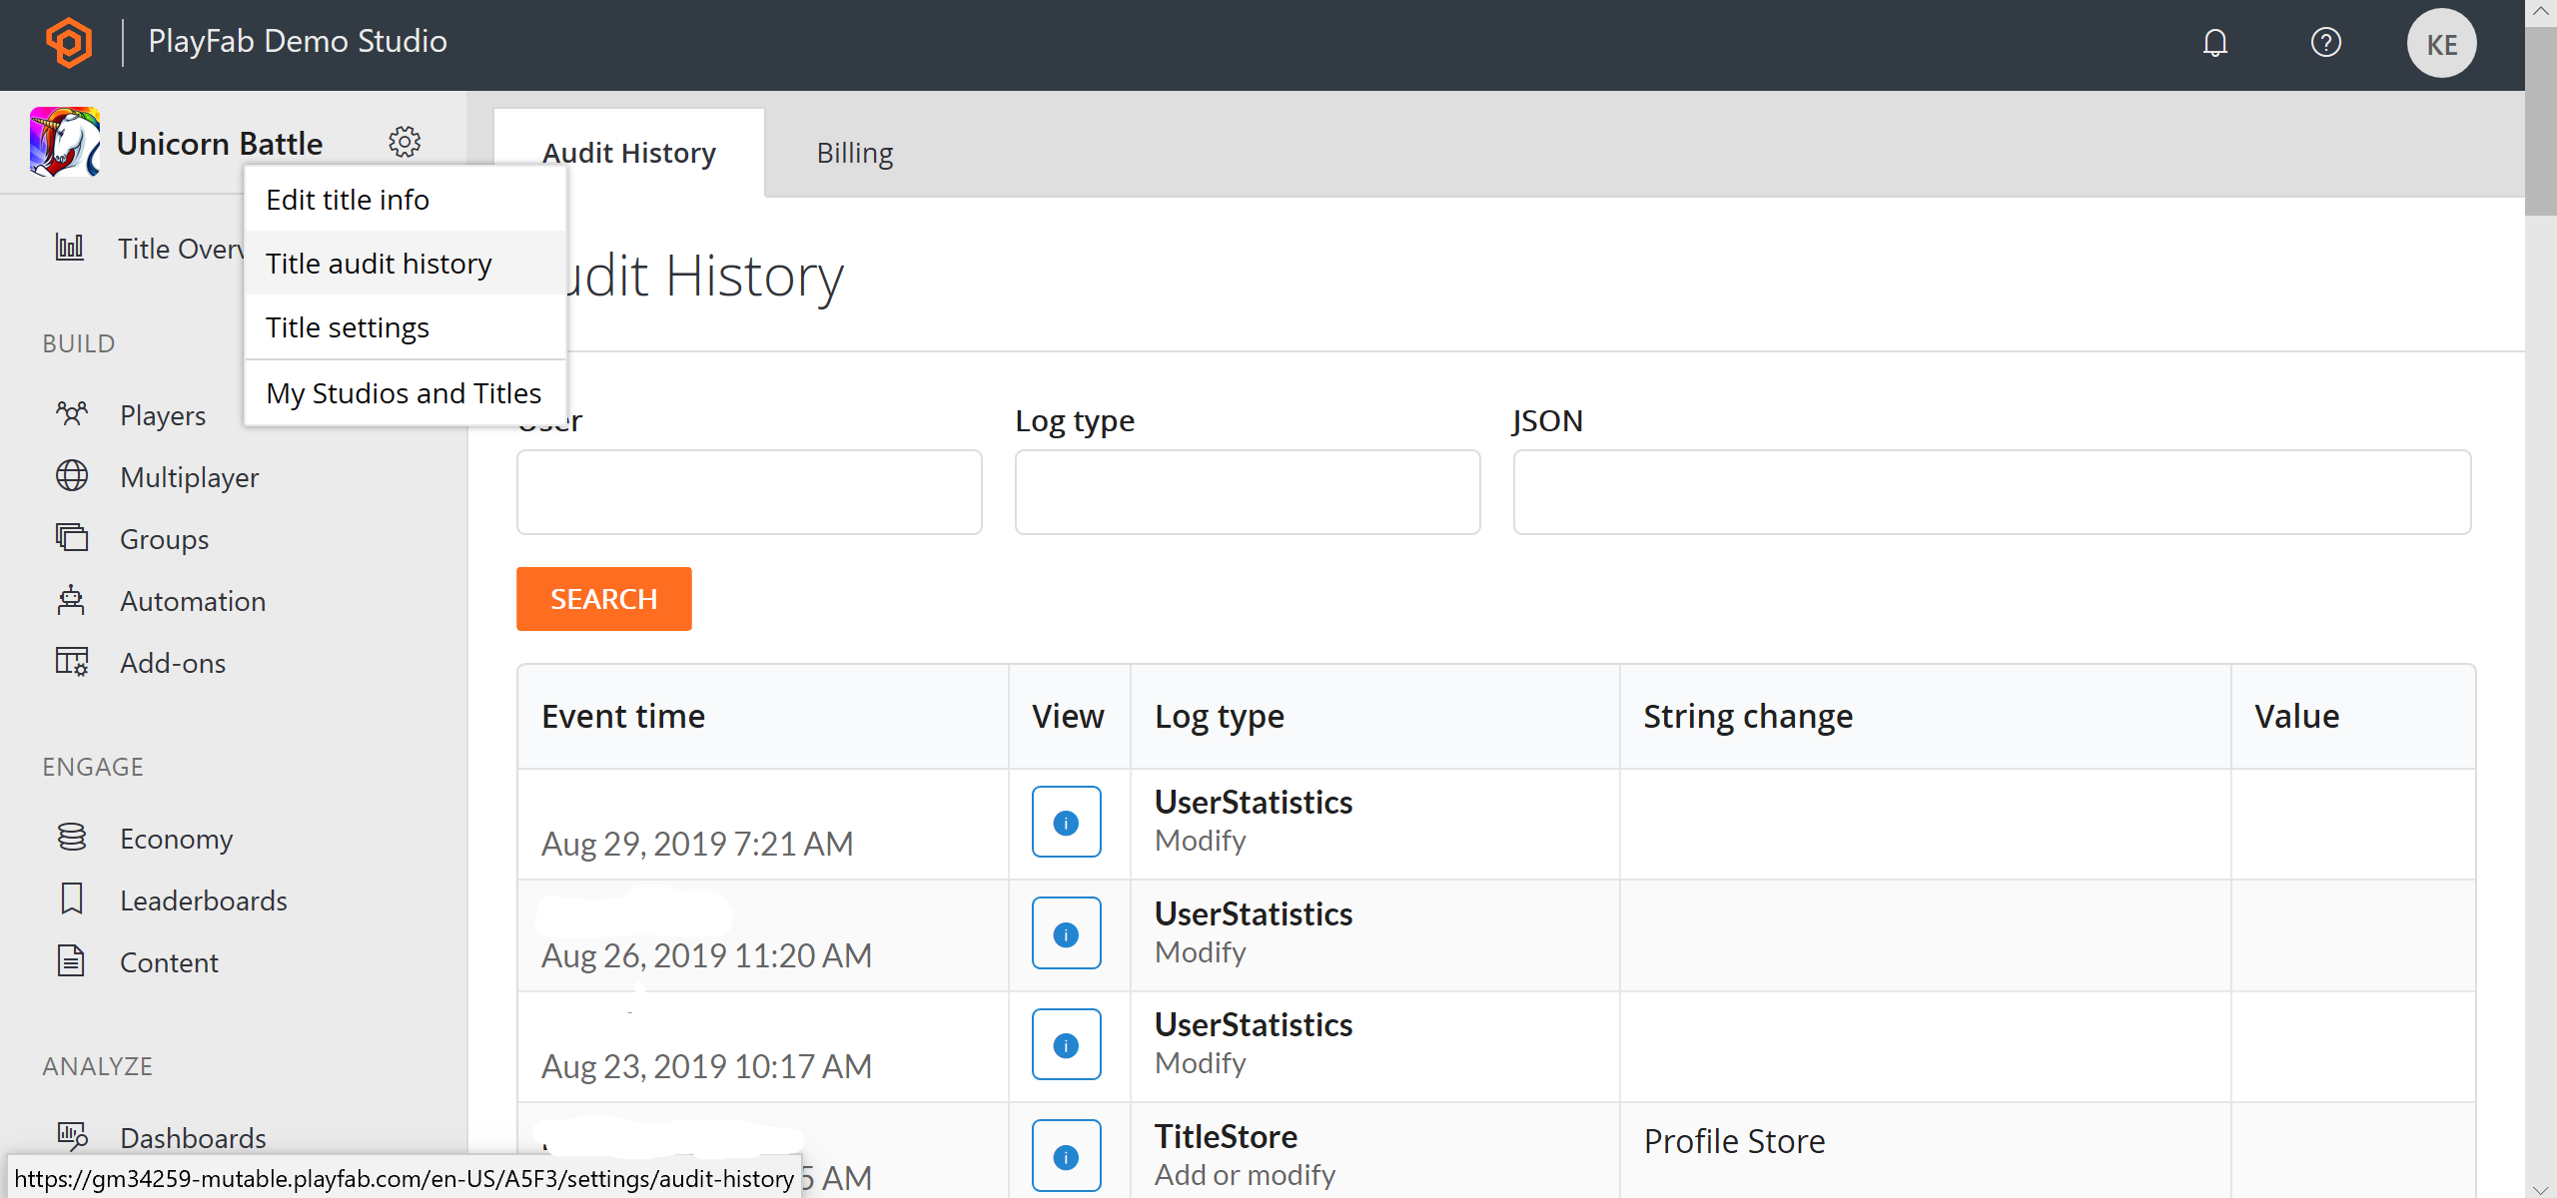Open My Studios and Titles menu item

(x=402, y=391)
